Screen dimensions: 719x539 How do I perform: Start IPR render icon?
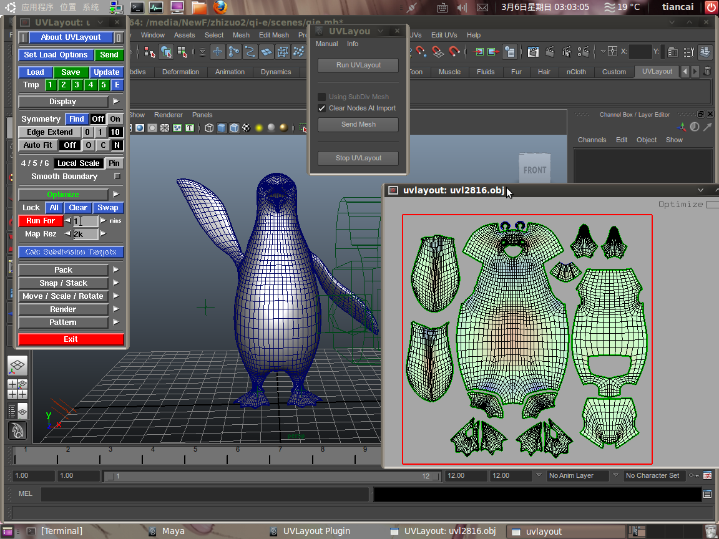(x=567, y=52)
